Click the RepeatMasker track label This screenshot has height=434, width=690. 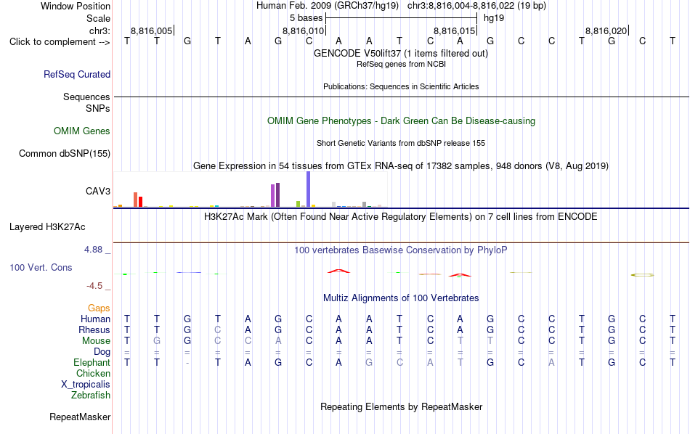[80, 417]
